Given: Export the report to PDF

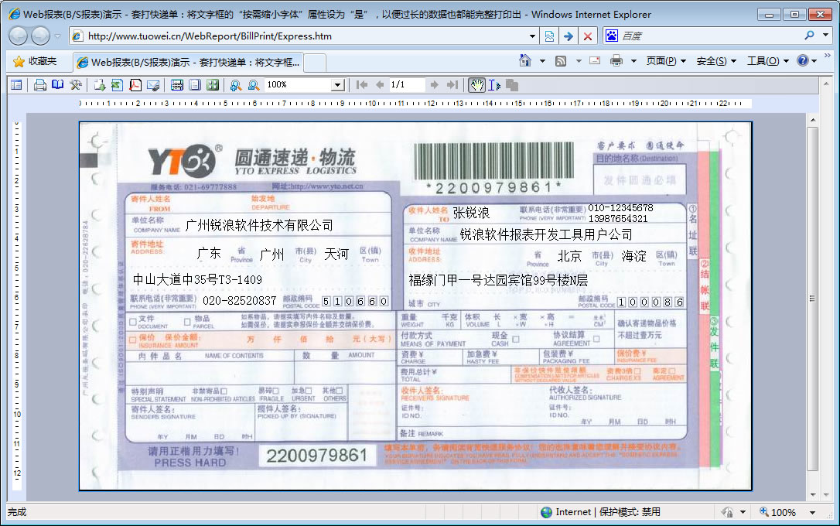Looking at the screenshot, I should tap(135, 85).
